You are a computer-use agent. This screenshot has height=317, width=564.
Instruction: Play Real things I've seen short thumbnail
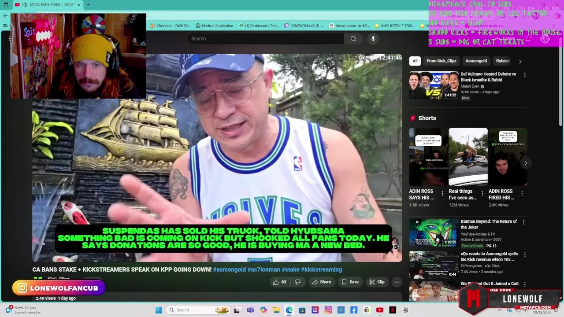tap(468, 157)
